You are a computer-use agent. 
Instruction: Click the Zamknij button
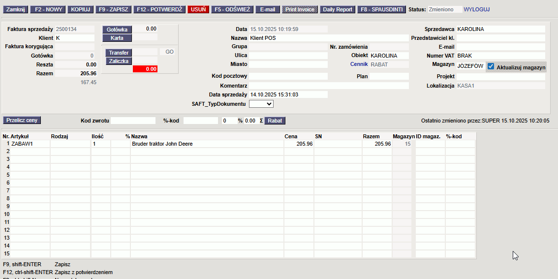tap(16, 9)
